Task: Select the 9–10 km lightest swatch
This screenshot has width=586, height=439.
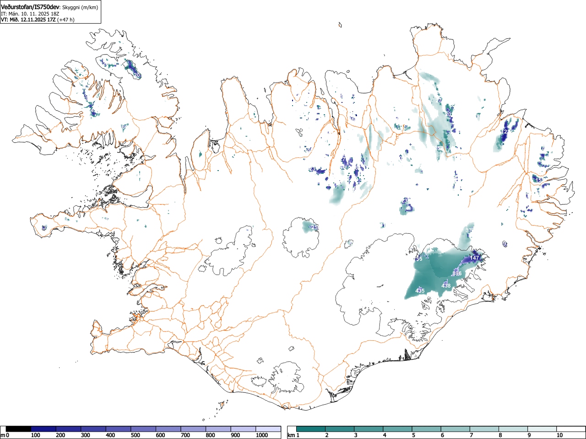Action: click(542, 429)
